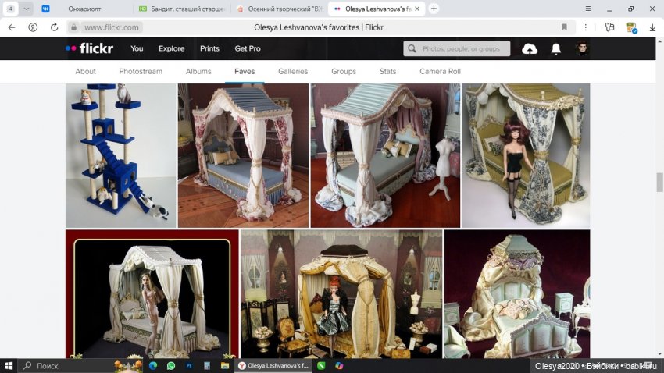
Task: Expand the tab list dropdown arrow
Action: coord(27,9)
